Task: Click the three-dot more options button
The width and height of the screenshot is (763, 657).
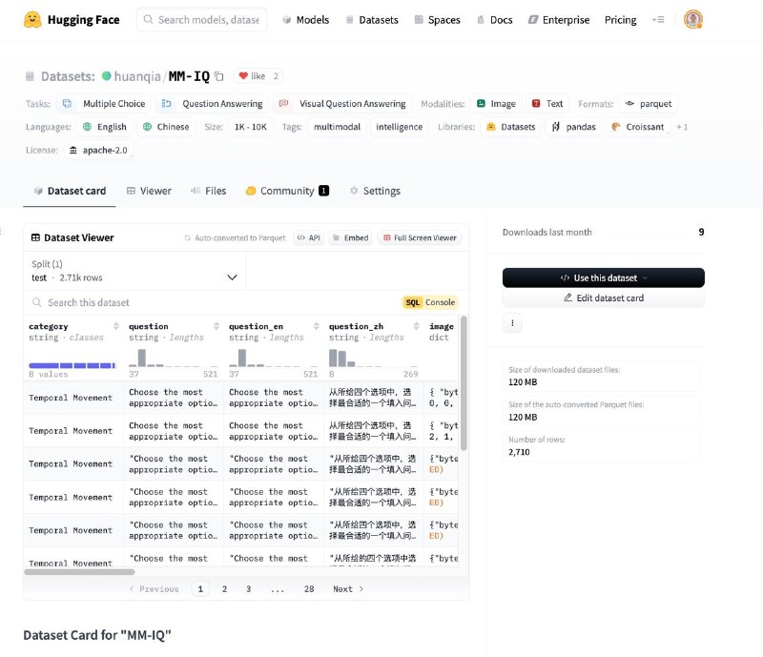Action: [512, 322]
